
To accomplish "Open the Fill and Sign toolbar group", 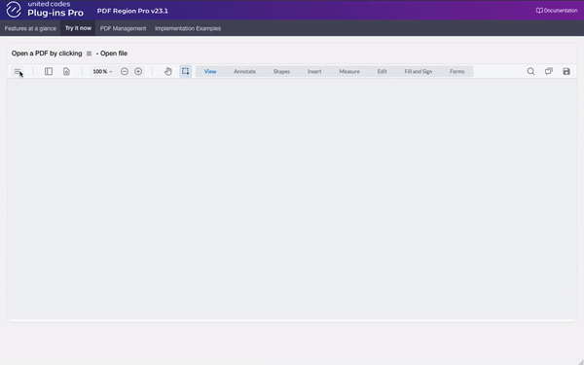I will (x=419, y=71).
